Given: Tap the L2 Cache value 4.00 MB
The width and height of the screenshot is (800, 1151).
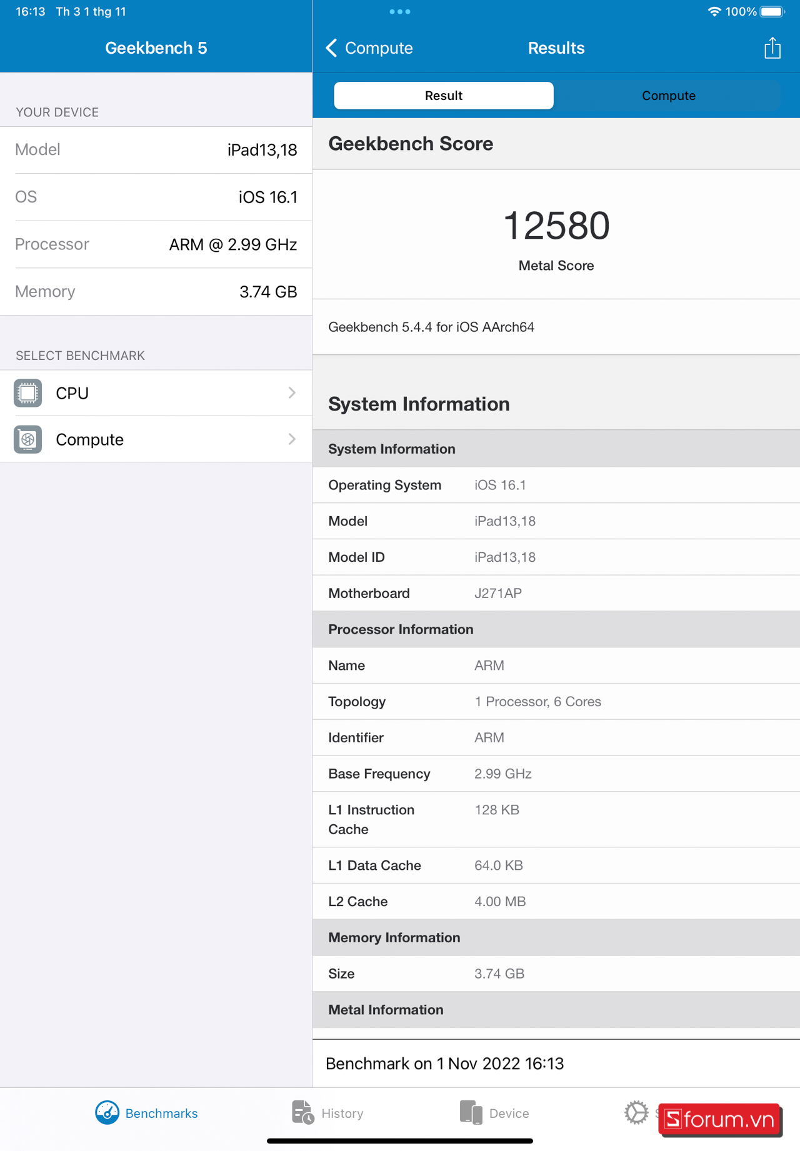Looking at the screenshot, I should [x=500, y=902].
